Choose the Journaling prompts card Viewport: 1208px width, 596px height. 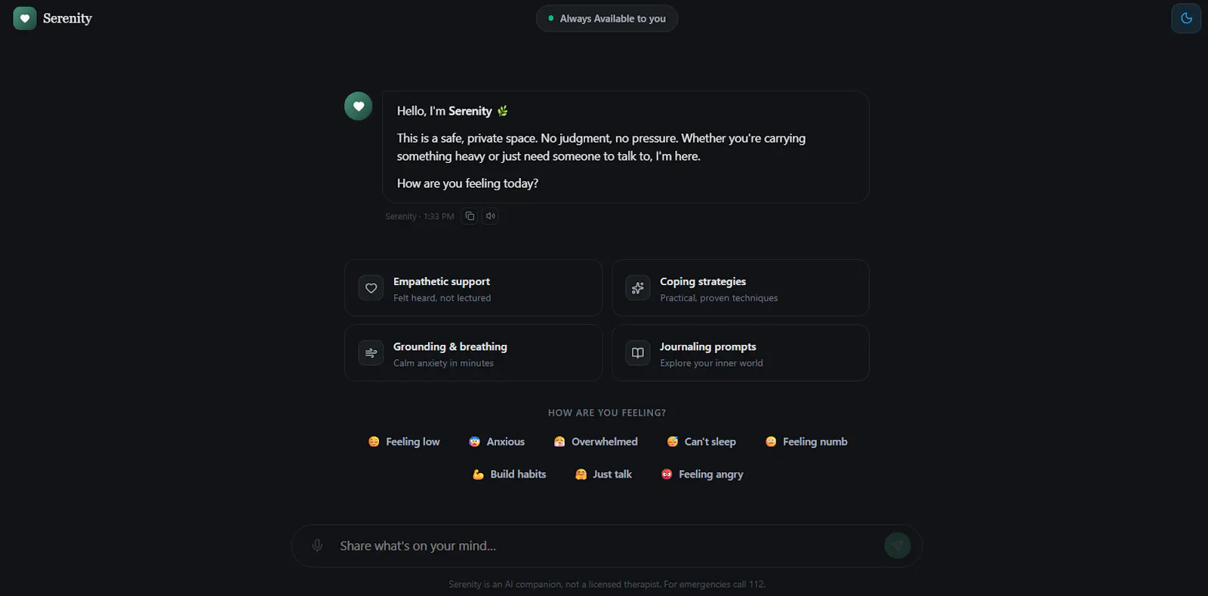click(x=740, y=353)
